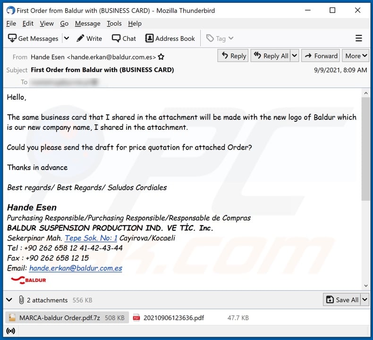Viewport: 373px width, 340px height.
Task: Open the Address Book
Action: coord(170,38)
